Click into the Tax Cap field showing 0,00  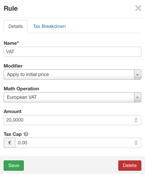(x=78, y=143)
